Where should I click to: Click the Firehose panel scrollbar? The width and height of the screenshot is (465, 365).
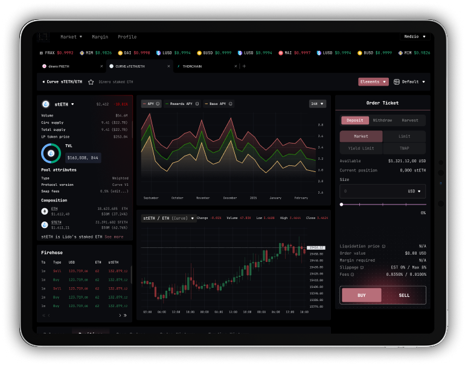pos(131,275)
